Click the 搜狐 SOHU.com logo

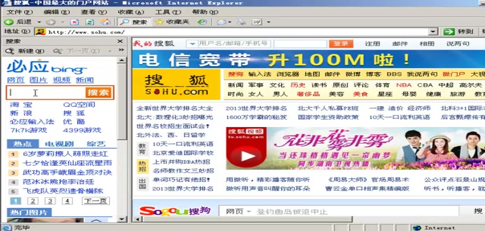pyautogui.click(x=176, y=84)
